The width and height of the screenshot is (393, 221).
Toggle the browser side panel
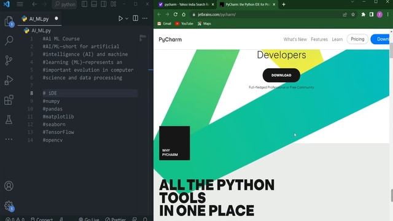pyautogui.click(x=372, y=15)
